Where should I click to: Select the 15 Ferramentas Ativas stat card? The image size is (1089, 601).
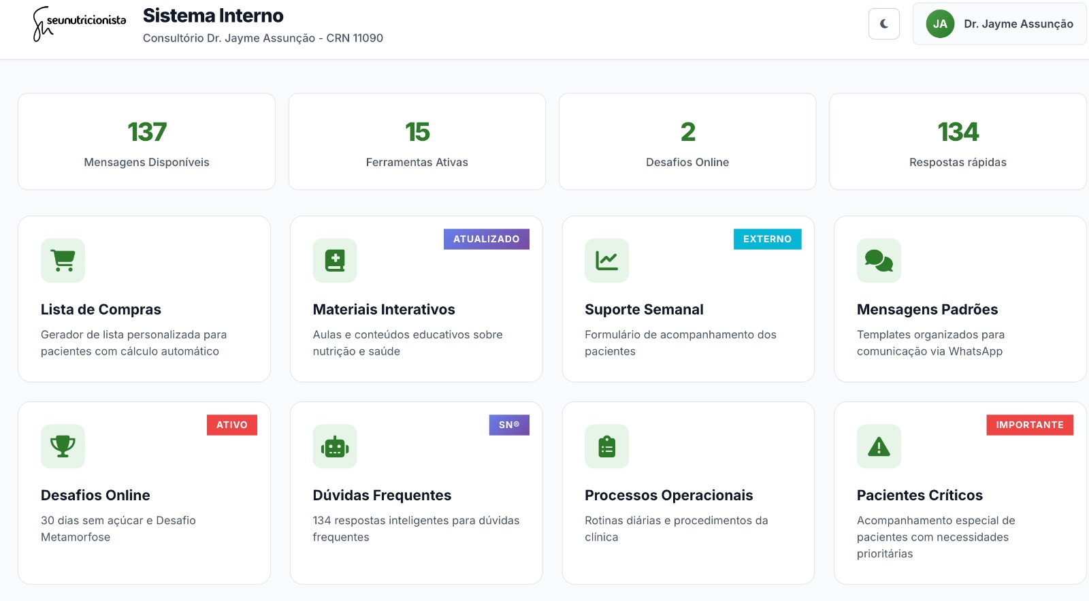pos(417,142)
